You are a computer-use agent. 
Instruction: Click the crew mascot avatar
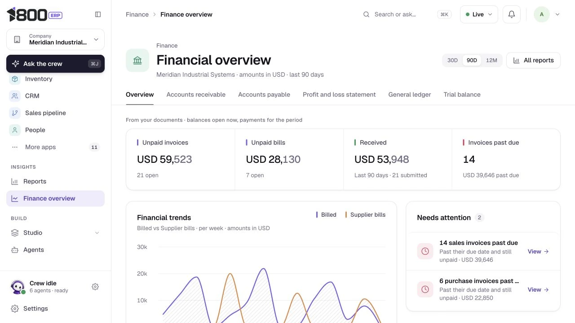18,287
